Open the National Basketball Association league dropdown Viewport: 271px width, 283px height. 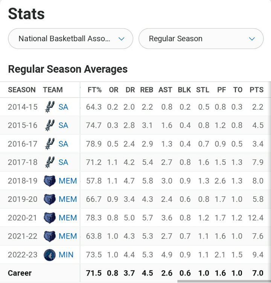tap(70, 39)
